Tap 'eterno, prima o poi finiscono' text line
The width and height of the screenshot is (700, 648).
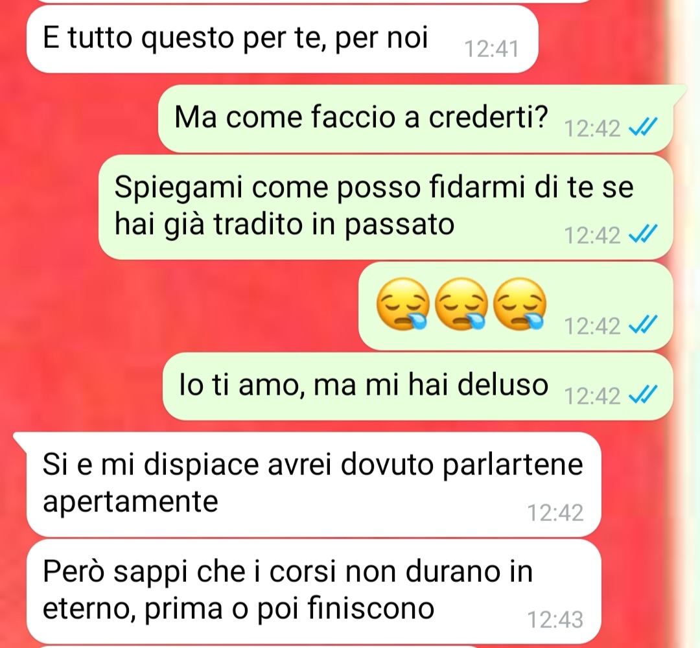coord(239,608)
